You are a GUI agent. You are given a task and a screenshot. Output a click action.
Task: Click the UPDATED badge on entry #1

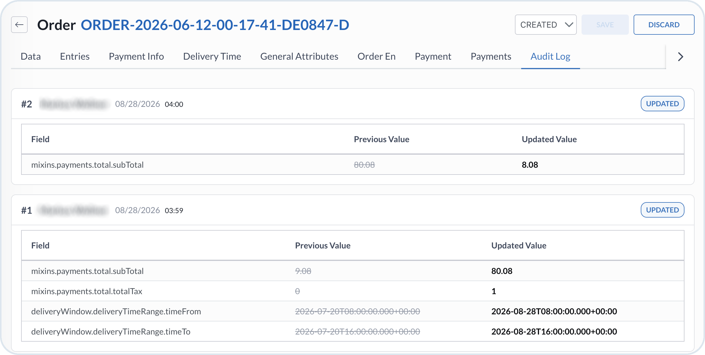pyautogui.click(x=662, y=210)
